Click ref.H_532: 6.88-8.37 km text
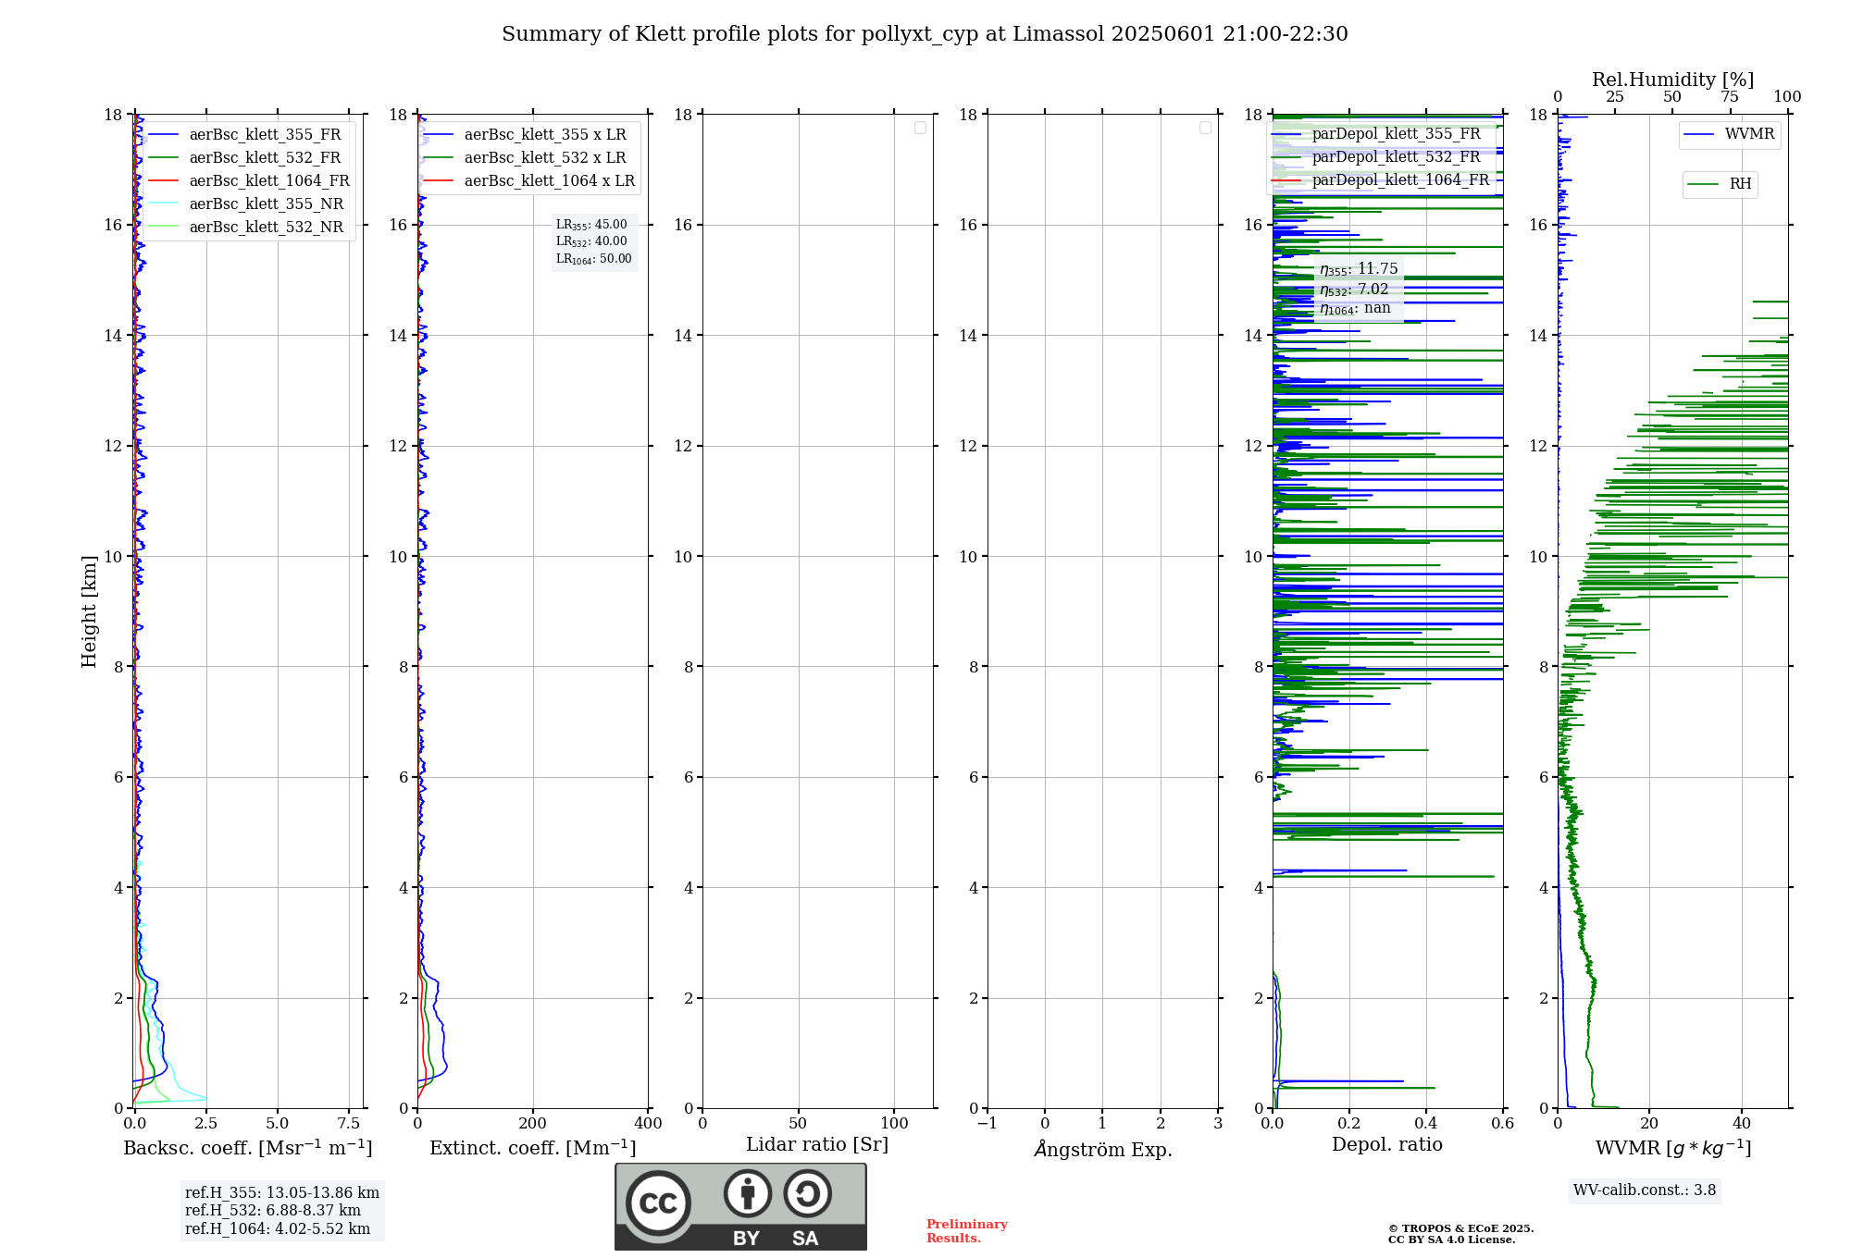 273,1211
